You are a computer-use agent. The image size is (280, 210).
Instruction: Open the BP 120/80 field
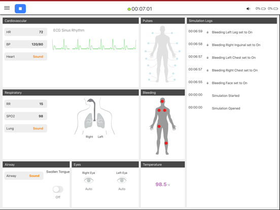(x=26, y=44)
